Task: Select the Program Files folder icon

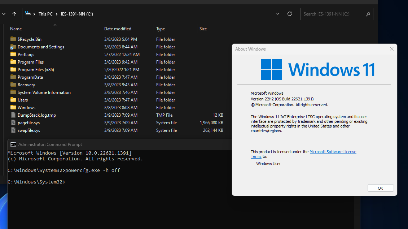Action: tap(13, 62)
